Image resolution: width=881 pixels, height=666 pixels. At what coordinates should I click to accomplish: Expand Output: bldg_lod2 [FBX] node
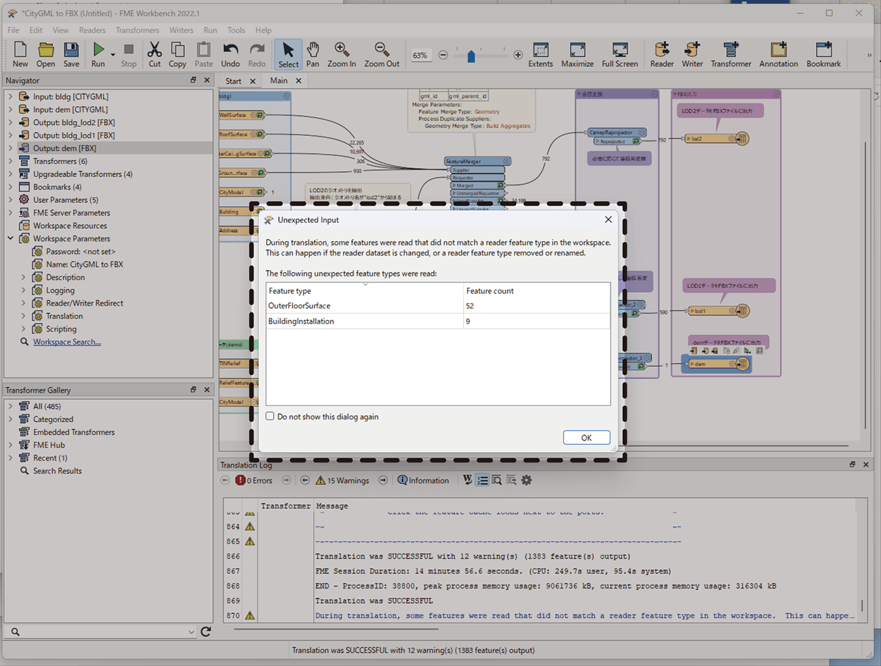tap(10, 123)
